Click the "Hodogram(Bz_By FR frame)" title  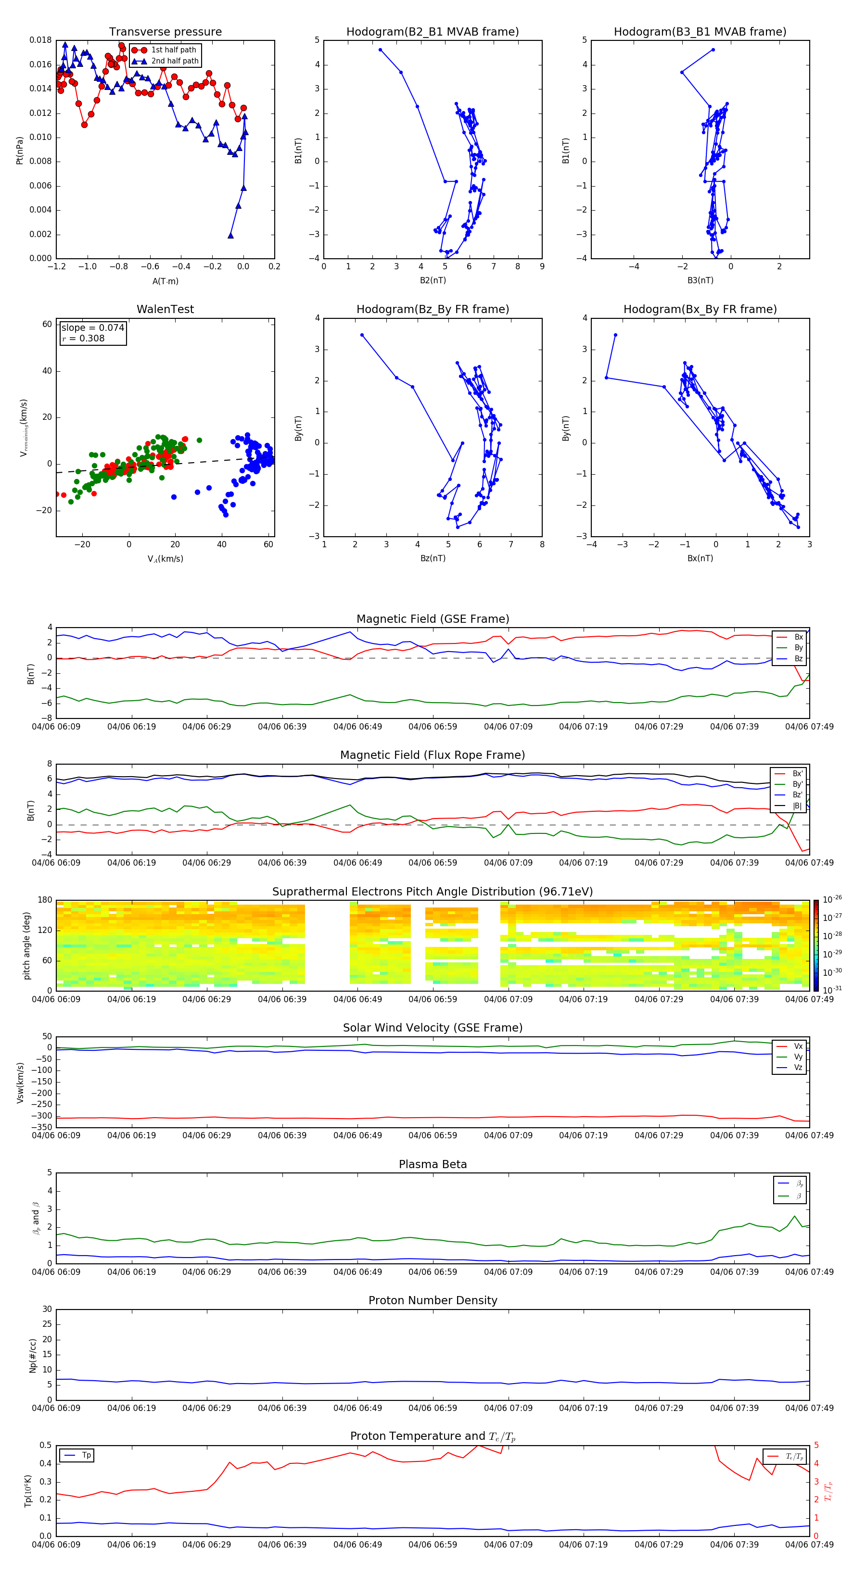pos(433,309)
